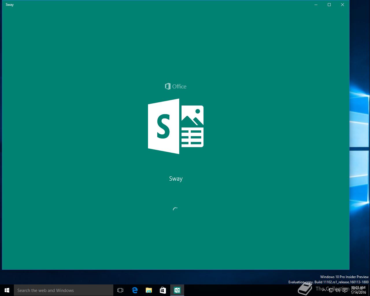Click the Search the web and Windows box
The image size is (370, 296).
coord(64,290)
